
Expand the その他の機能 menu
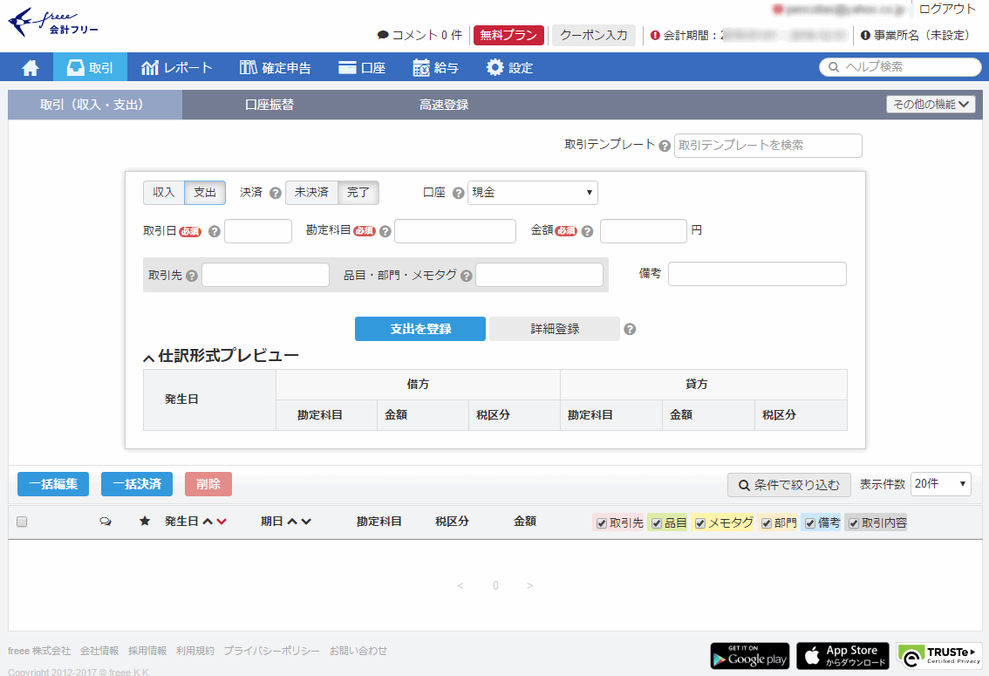click(x=931, y=104)
